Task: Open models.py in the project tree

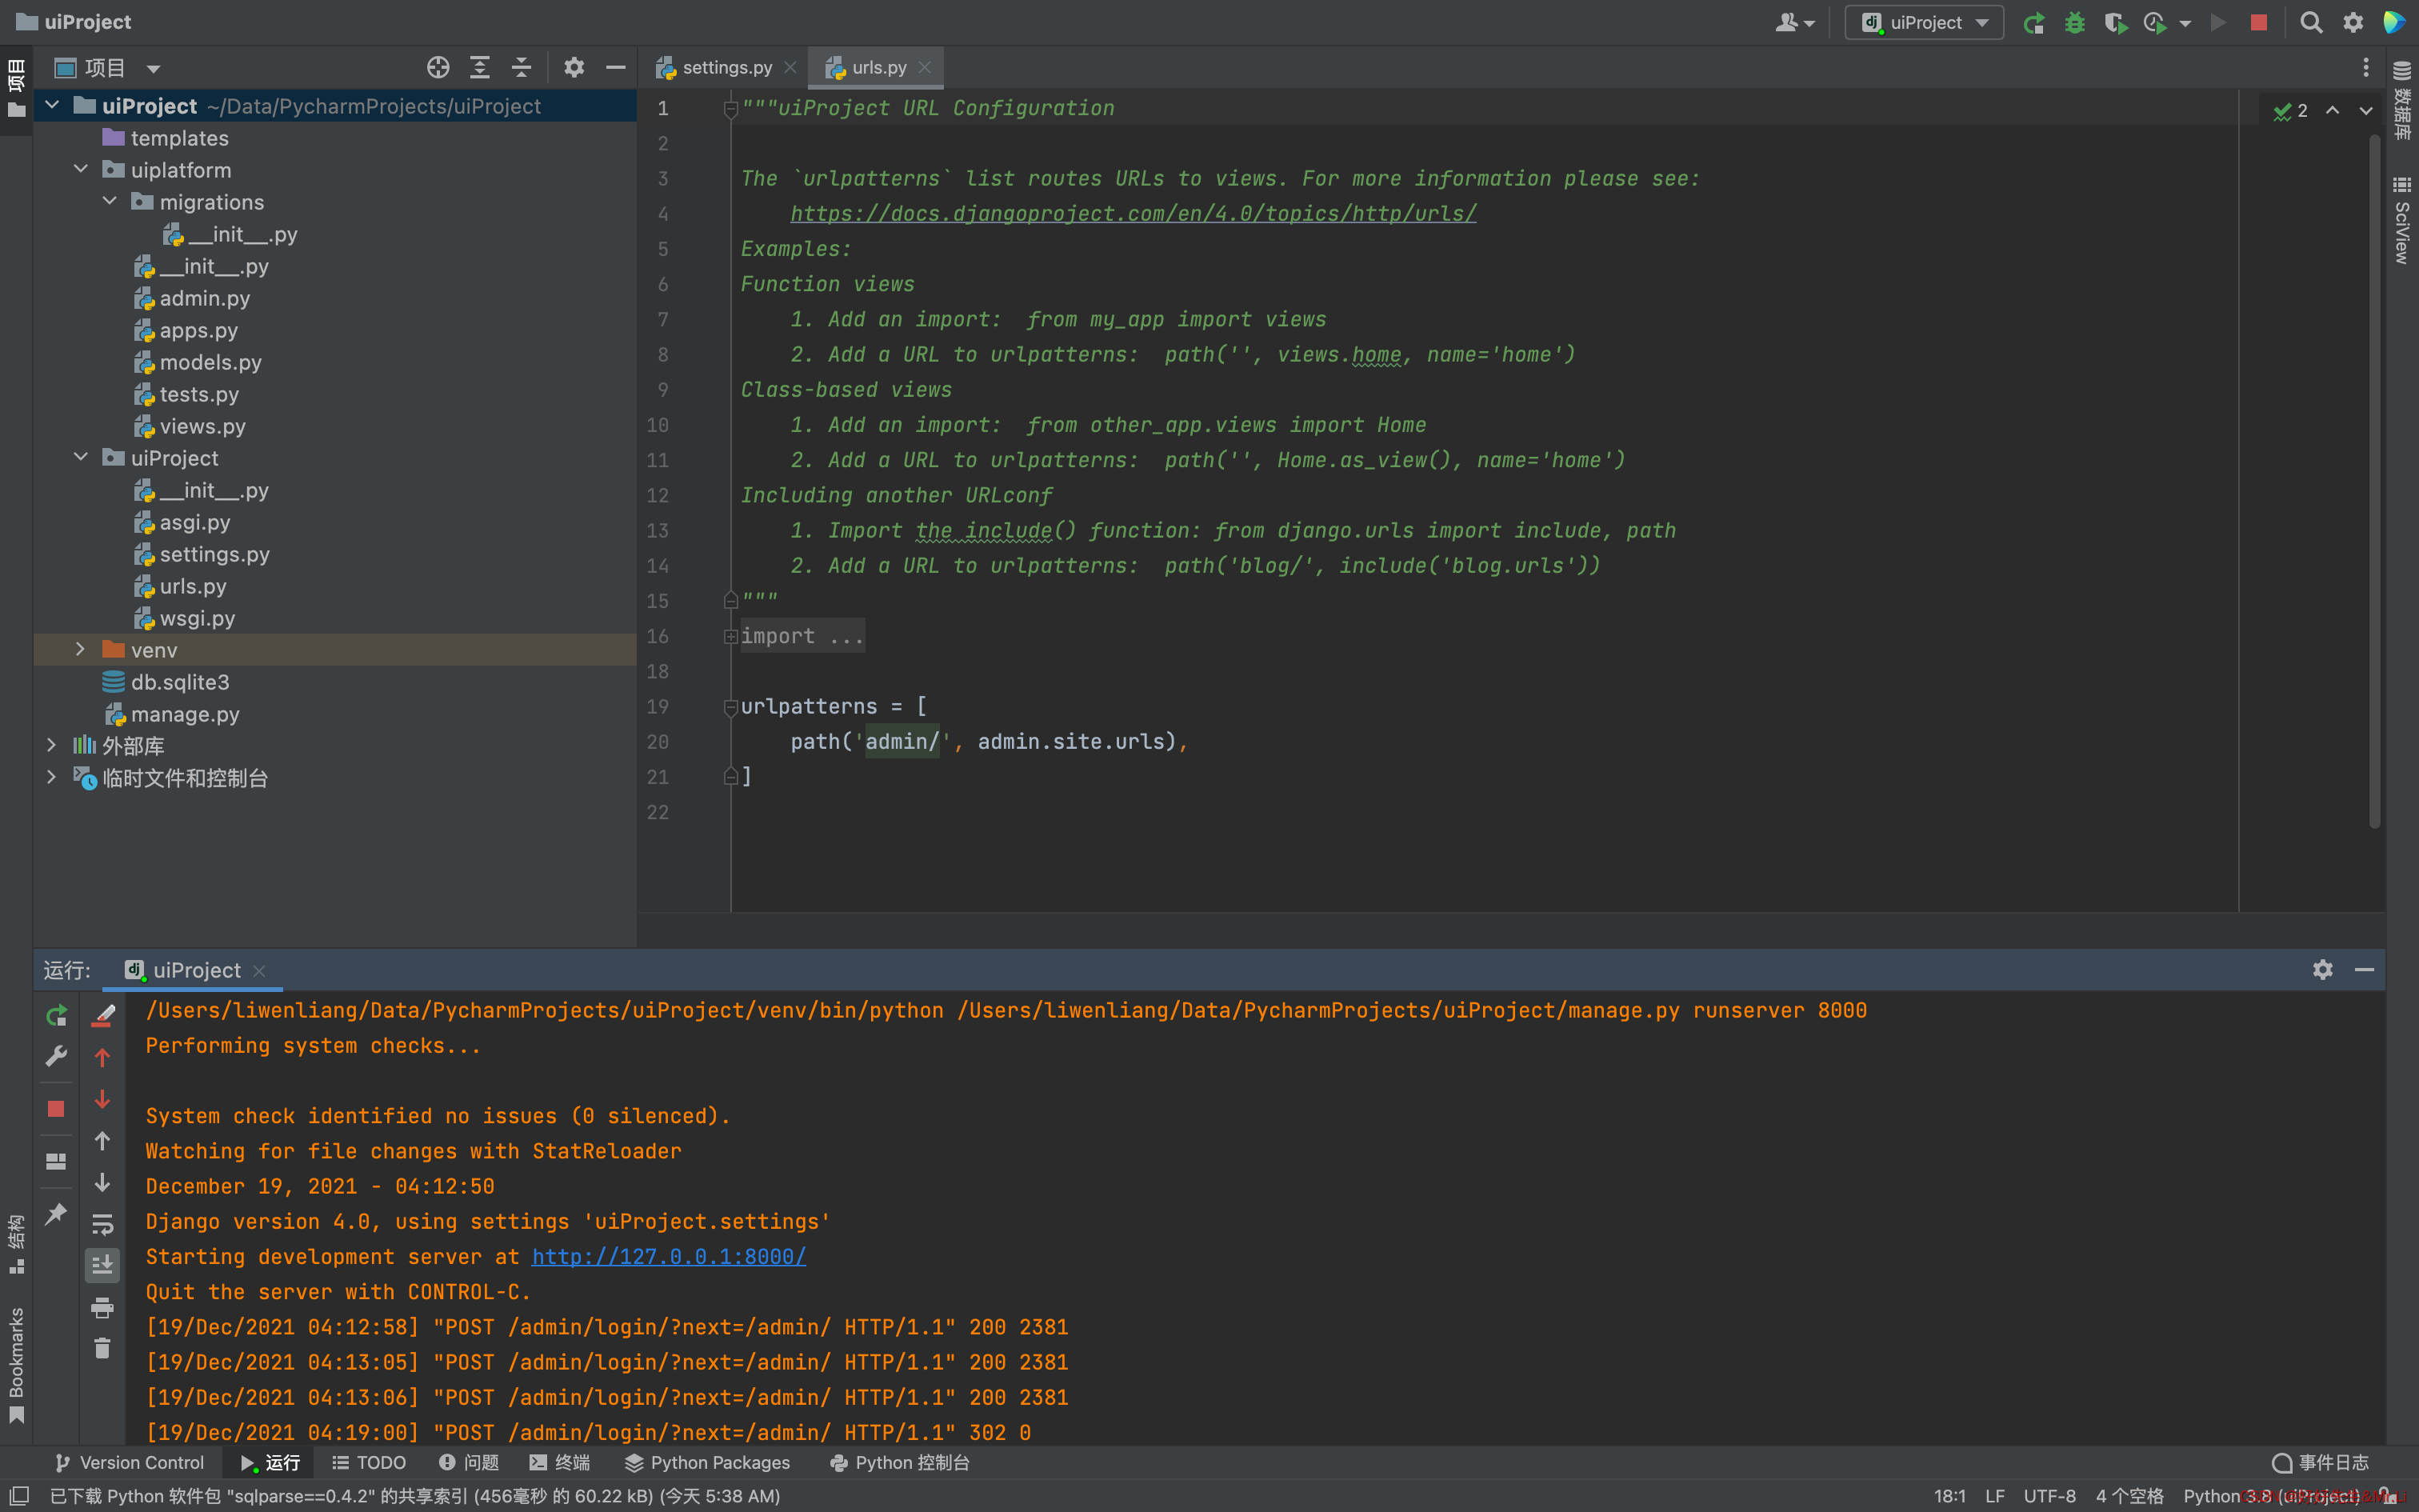Action: [210, 362]
